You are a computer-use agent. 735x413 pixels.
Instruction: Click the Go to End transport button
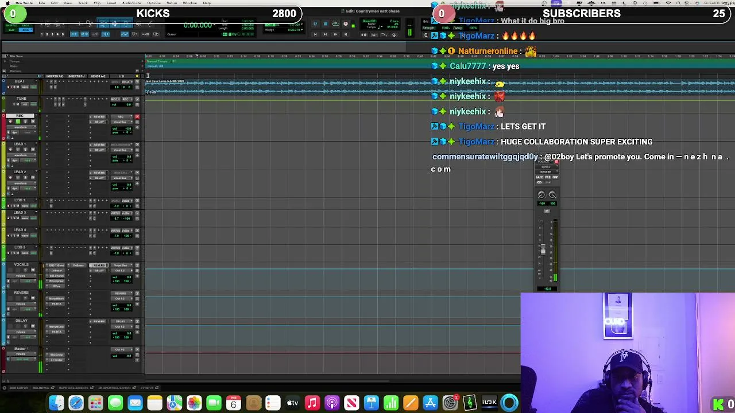346,34
